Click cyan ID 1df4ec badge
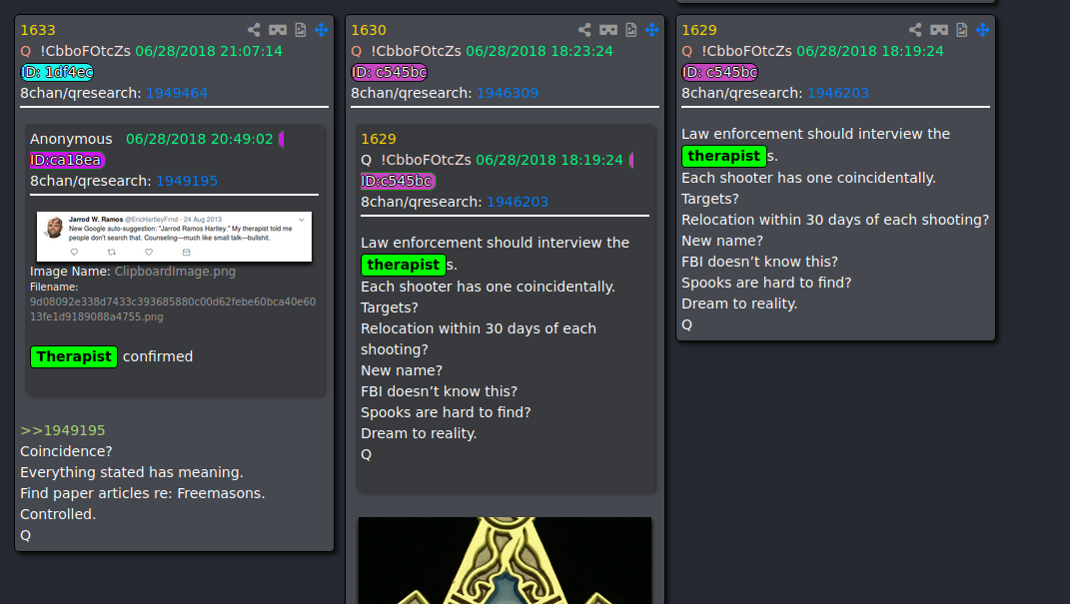The width and height of the screenshot is (1070, 604). point(57,72)
